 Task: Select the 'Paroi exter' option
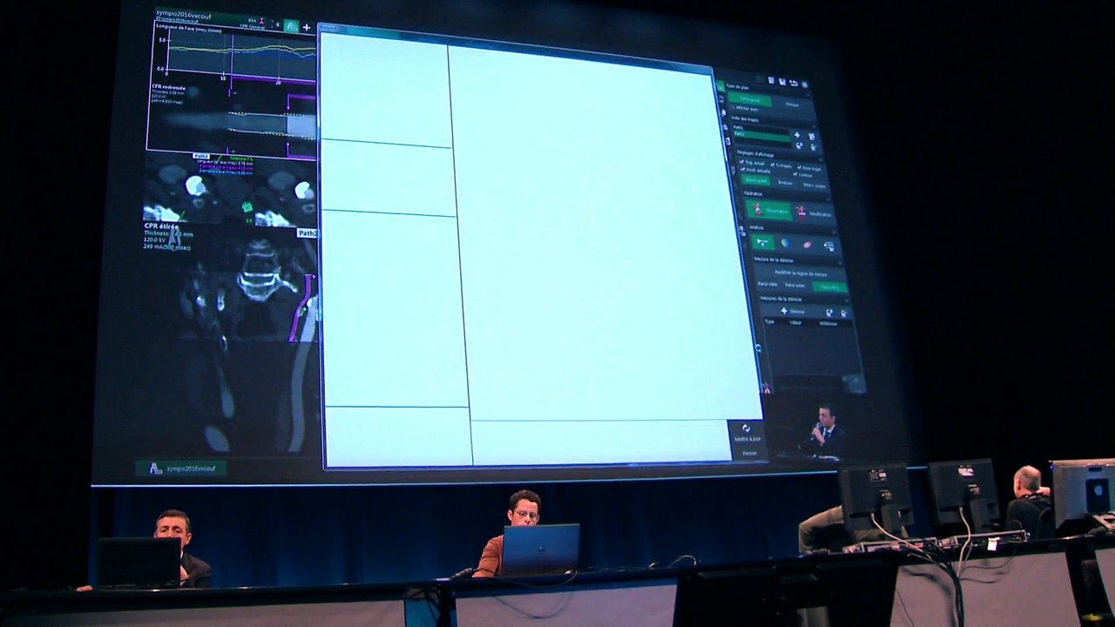pyautogui.click(x=795, y=285)
